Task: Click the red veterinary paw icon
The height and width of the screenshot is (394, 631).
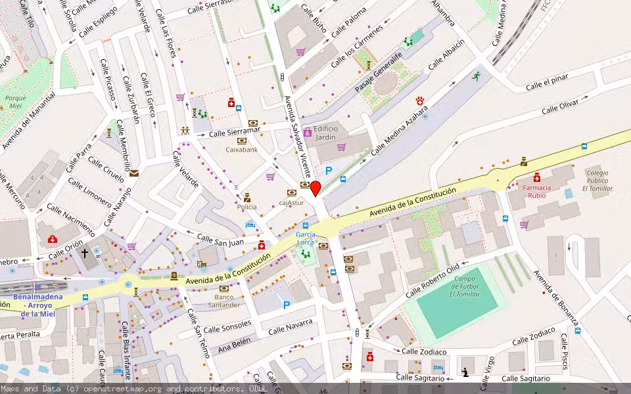Action: [x=420, y=100]
